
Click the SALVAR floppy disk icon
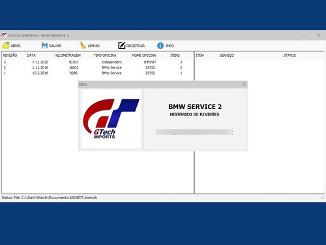44,46
